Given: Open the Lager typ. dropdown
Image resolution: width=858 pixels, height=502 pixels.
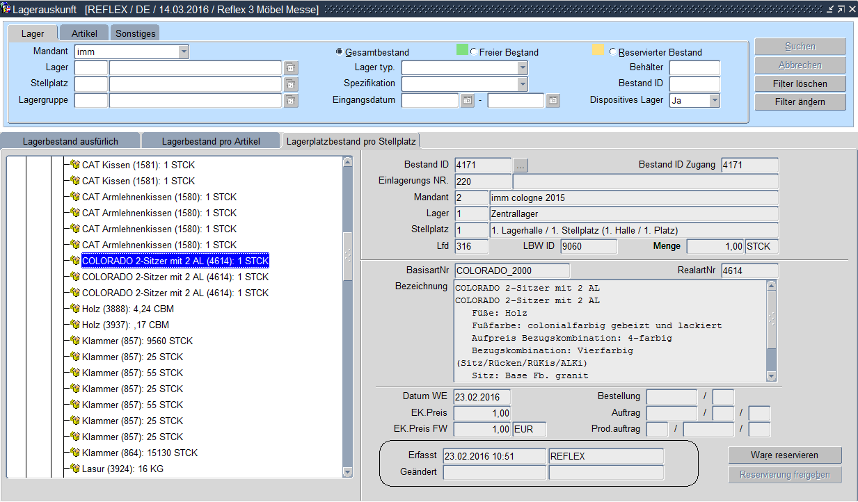Looking at the screenshot, I should tap(523, 68).
